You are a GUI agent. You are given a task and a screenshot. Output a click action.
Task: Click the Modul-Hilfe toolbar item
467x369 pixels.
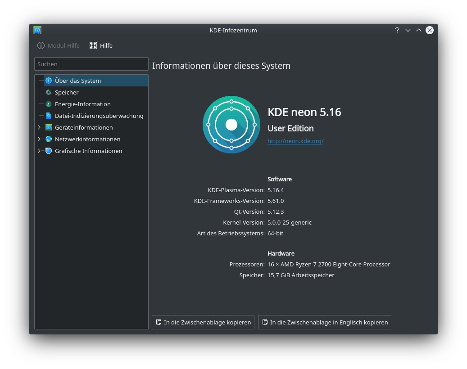(59, 45)
